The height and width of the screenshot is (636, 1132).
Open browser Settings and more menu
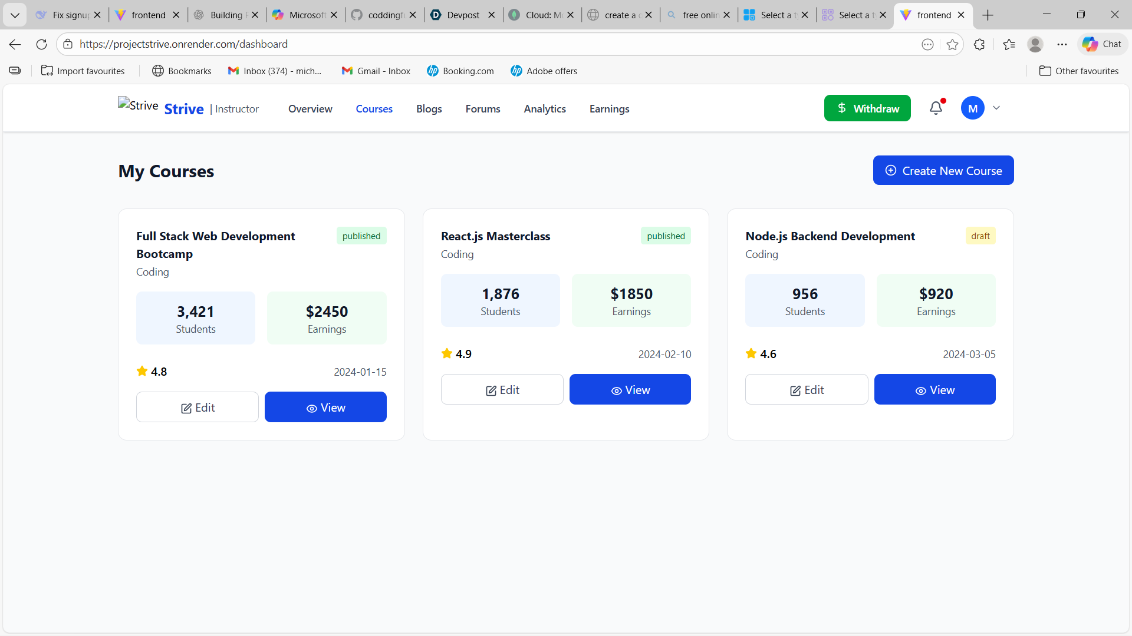click(x=1062, y=44)
